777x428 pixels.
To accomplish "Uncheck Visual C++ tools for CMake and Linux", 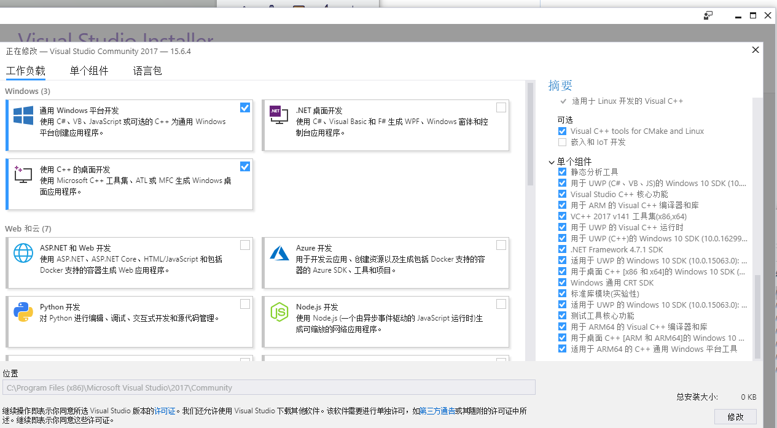I will [x=562, y=131].
